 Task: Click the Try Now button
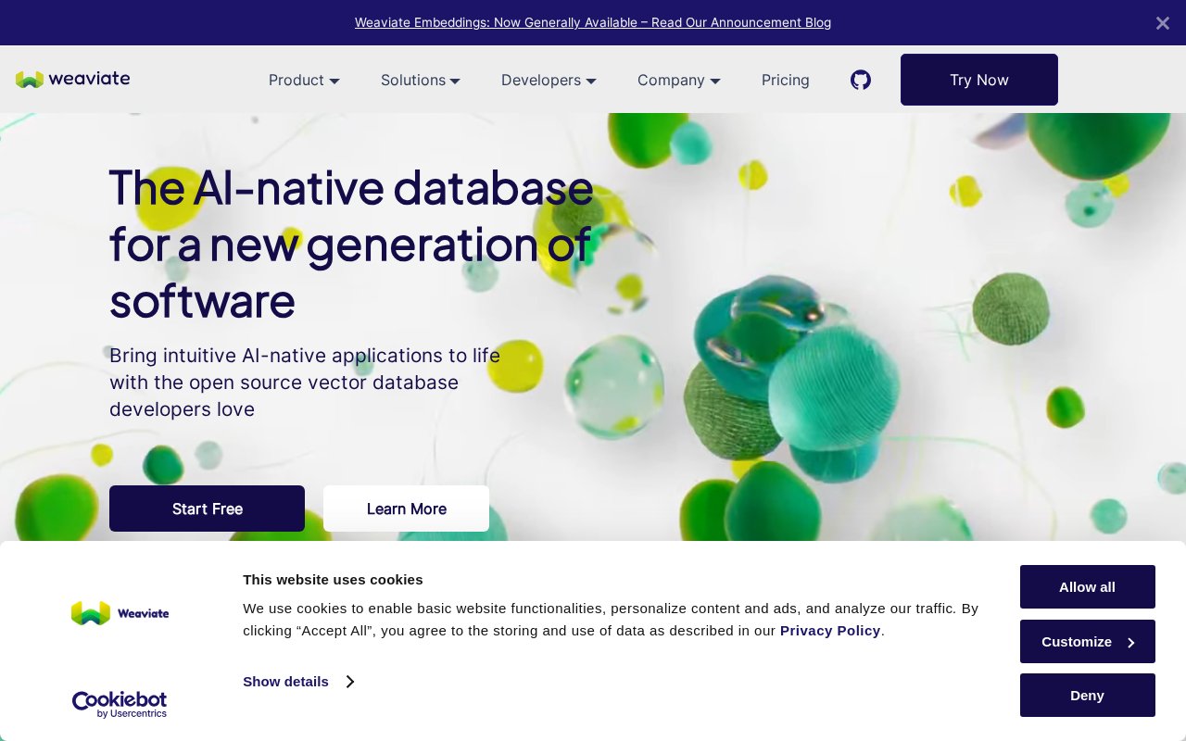click(x=979, y=80)
